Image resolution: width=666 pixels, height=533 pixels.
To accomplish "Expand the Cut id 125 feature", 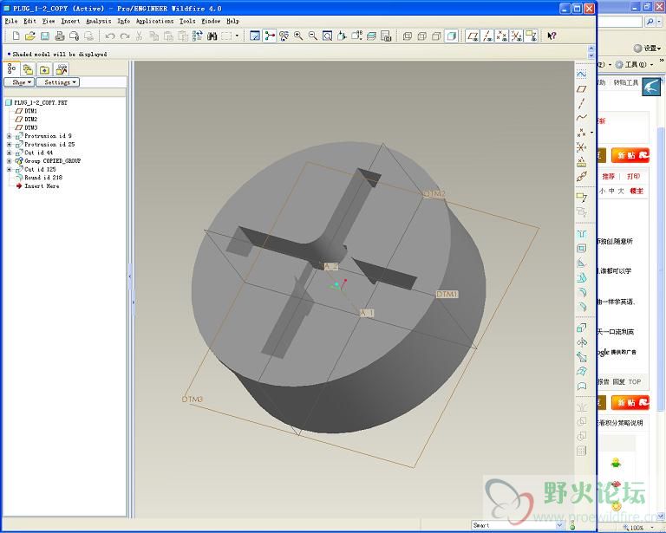I will [9, 169].
